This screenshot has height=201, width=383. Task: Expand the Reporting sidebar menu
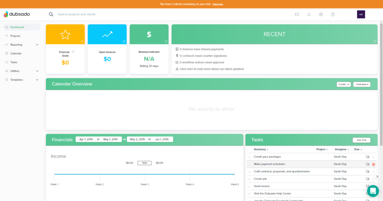(x=22, y=45)
